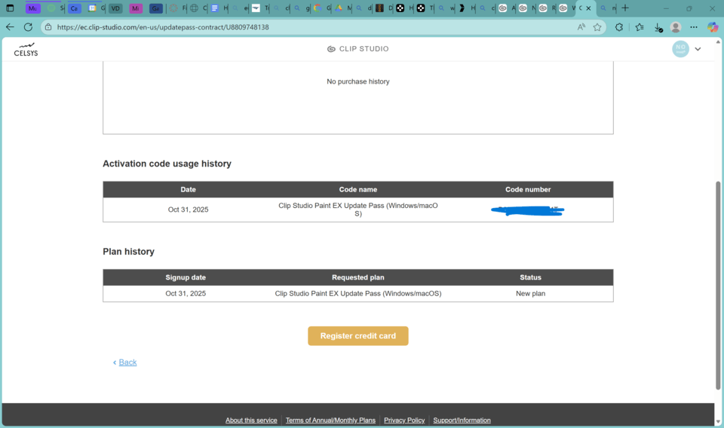Refresh the page with the reload icon
Image resolution: width=724 pixels, height=428 pixels.
pos(28,27)
